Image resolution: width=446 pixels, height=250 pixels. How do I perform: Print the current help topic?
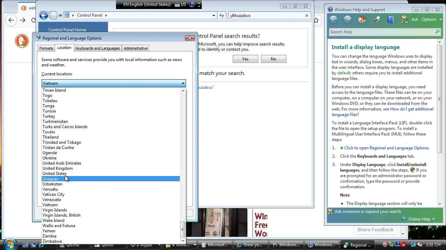[x=376, y=19]
